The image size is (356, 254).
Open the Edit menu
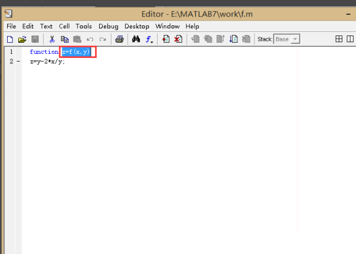28,26
